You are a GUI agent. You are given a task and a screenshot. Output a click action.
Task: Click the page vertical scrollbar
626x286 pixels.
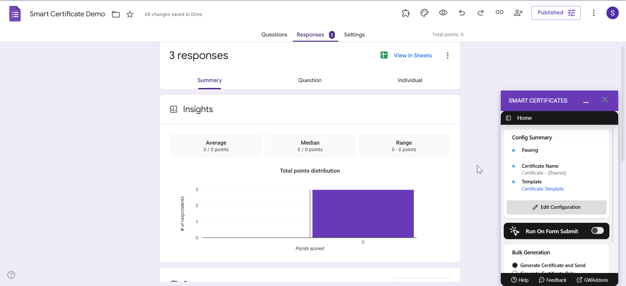point(623,104)
